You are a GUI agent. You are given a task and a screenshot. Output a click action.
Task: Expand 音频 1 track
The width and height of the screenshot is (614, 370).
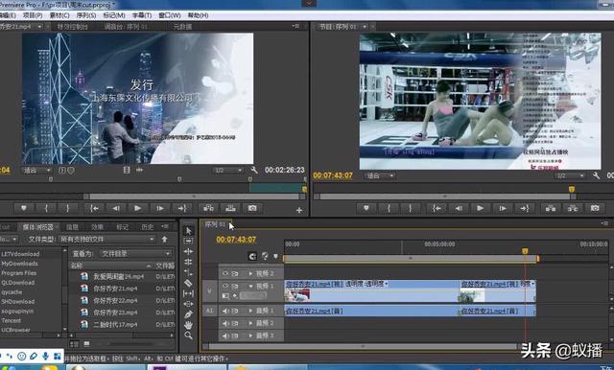(x=250, y=311)
